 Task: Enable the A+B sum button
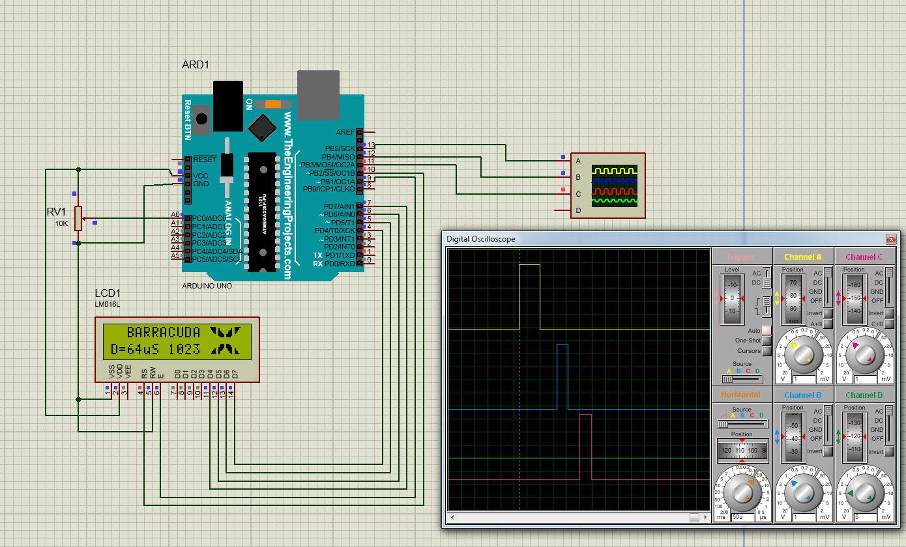coord(828,324)
